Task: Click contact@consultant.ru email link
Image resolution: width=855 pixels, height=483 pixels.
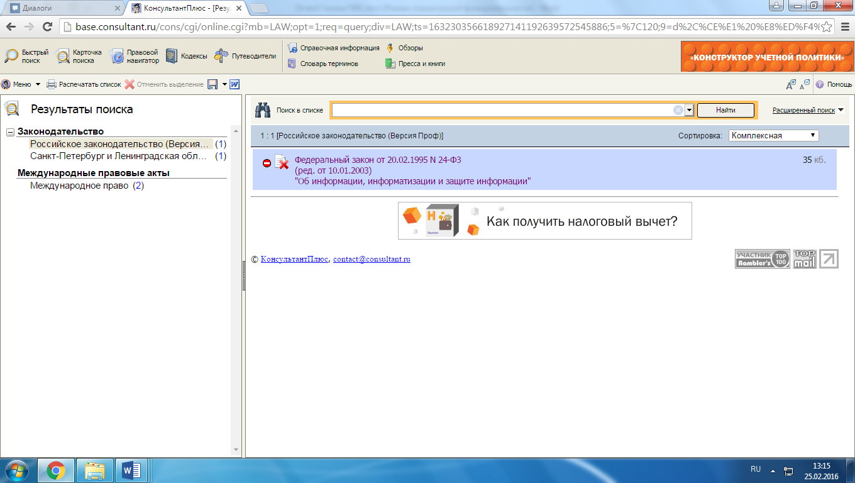Action: pos(372,259)
